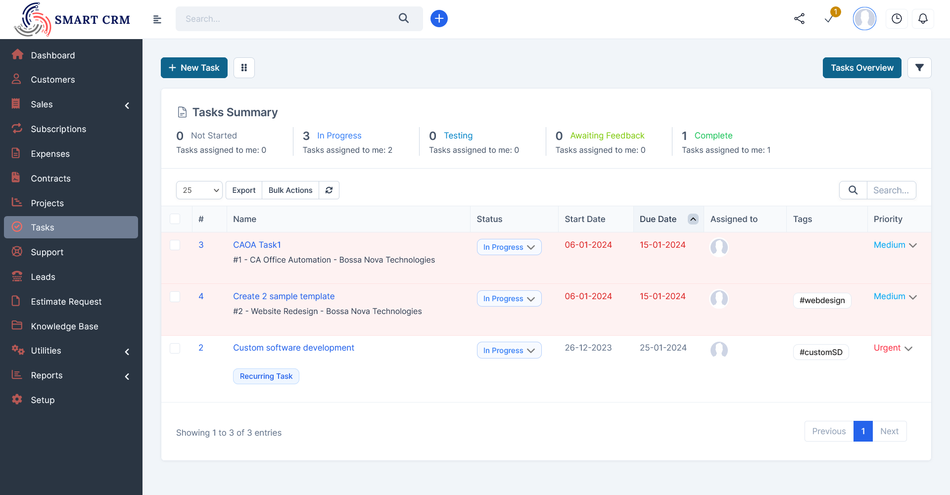Open the share icon in the top bar
The width and height of the screenshot is (950, 495).
[800, 18]
